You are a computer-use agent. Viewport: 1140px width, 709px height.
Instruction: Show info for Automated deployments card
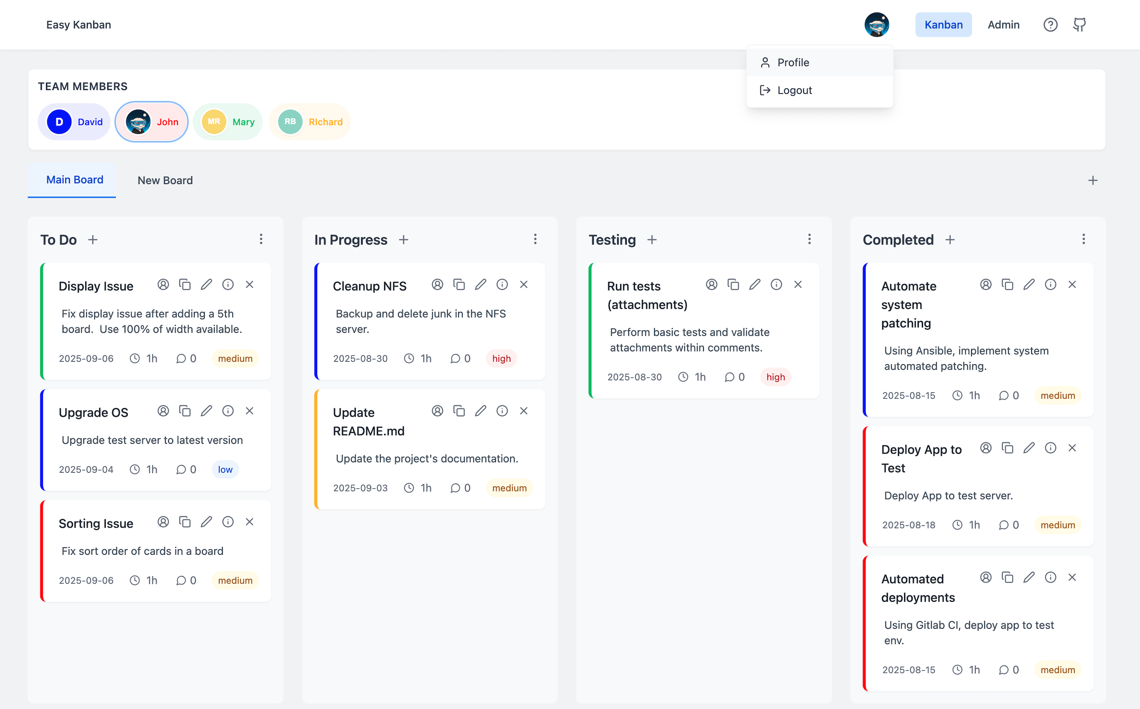point(1050,577)
